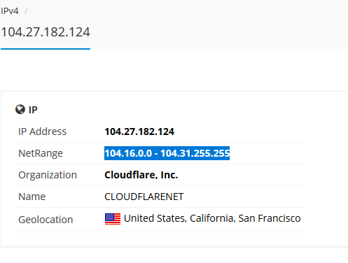Open the Cloudflare, Inc. organization value
Image resolution: width=348 pixels, height=263 pixels.
[141, 175]
